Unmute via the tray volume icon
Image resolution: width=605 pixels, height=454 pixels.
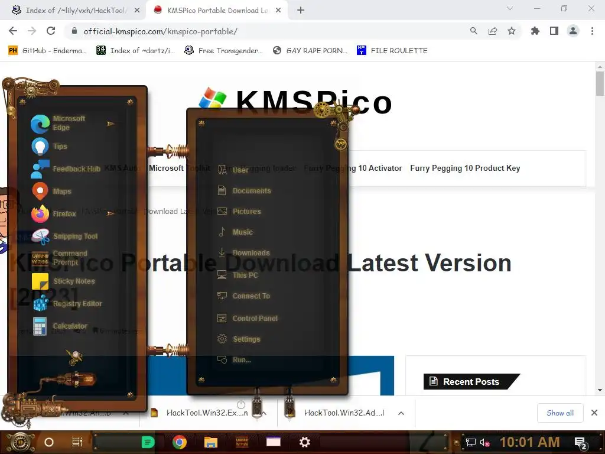[x=484, y=442]
